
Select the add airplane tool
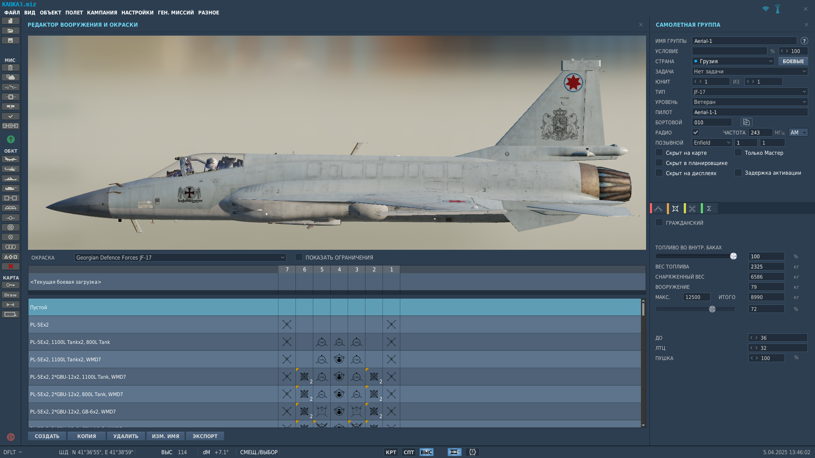click(x=11, y=159)
